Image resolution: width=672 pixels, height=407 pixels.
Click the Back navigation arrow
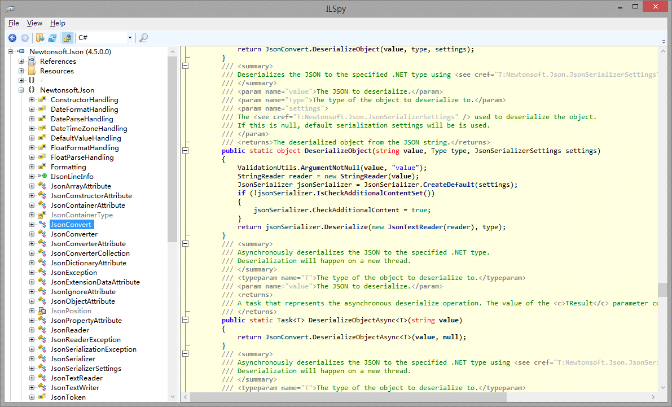pos(12,38)
